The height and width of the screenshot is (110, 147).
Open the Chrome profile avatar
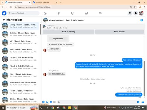click(x=140, y=7)
